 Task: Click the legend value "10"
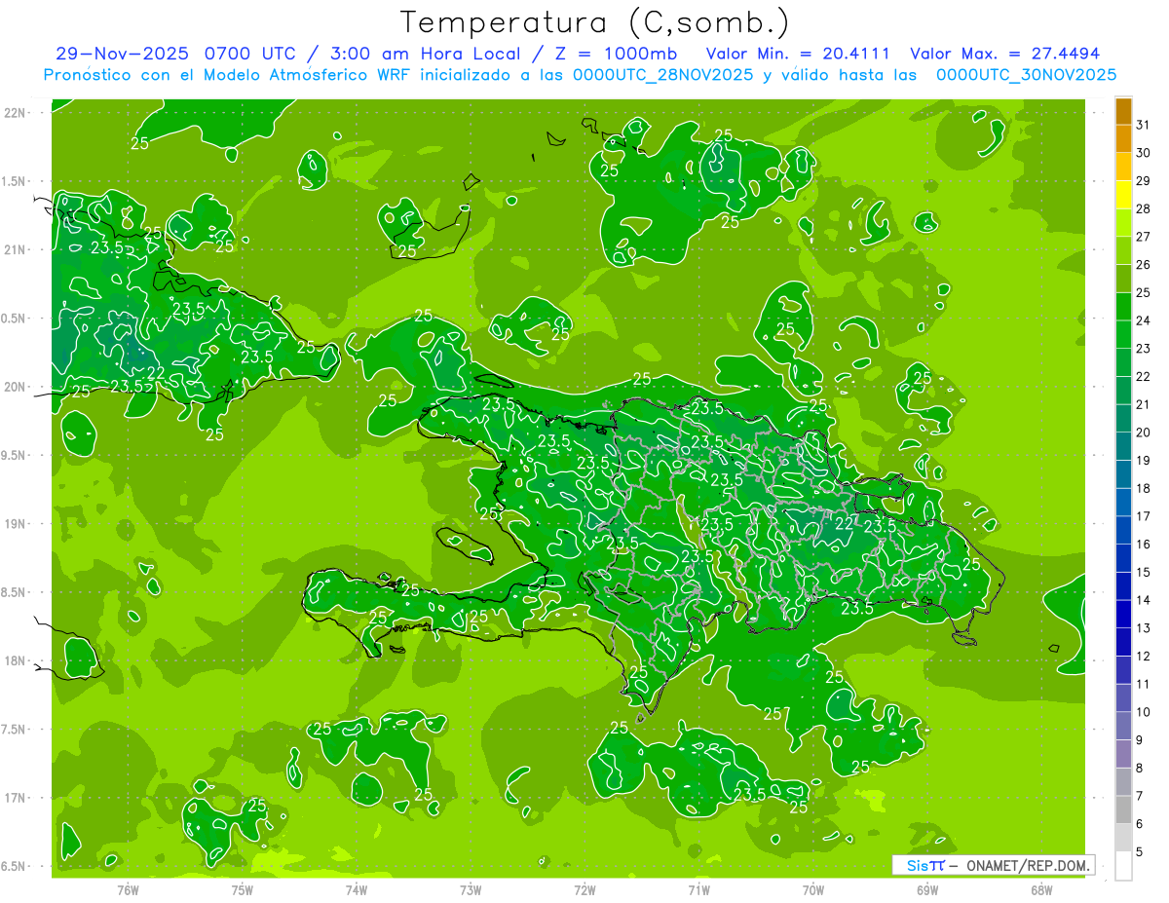click(x=1144, y=712)
